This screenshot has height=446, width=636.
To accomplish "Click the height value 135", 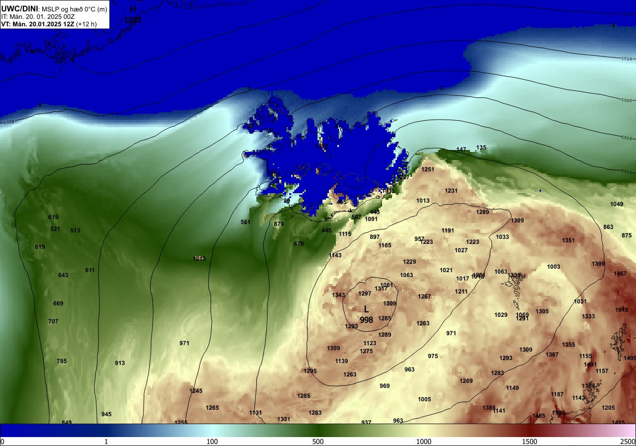I will coord(481,148).
